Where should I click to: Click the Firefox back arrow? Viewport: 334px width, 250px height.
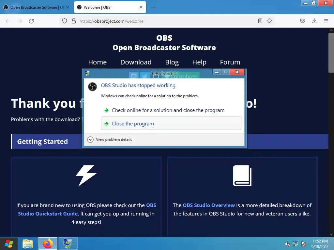[x=8, y=21]
